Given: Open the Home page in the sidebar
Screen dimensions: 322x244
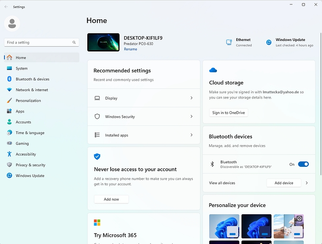Looking at the screenshot, I should point(42,57).
